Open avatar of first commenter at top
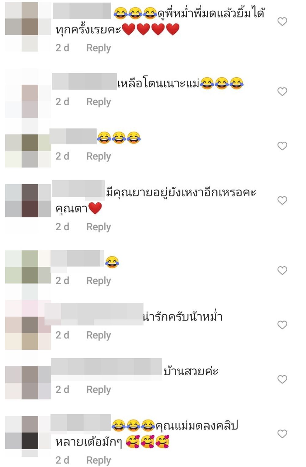Viewport: 306px width, 467px height. coord(28,27)
